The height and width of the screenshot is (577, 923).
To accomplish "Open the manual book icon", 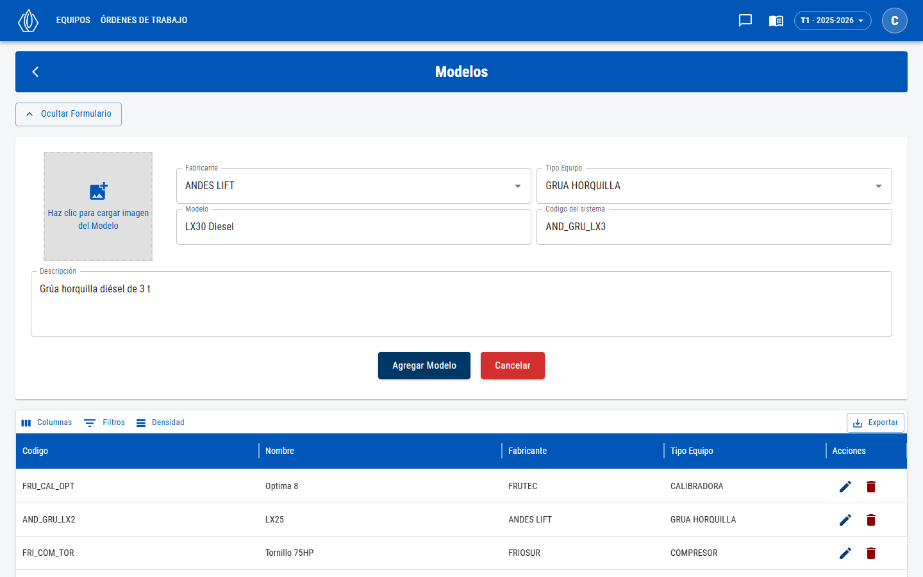I will click(x=776, y=21).
